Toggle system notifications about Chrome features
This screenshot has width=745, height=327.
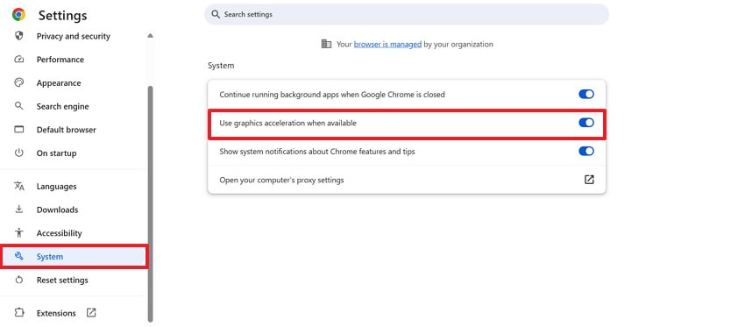coord(586,151)
